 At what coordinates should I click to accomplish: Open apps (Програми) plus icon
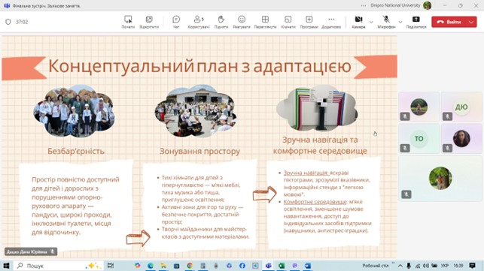pyautogui.click(x=309, y=22)
